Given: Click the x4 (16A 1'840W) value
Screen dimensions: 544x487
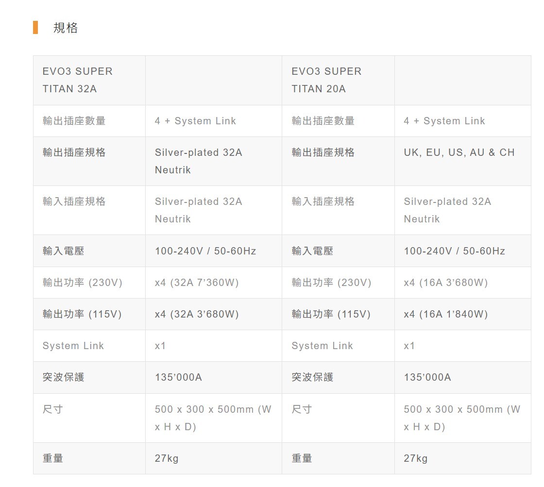Looking at the screenshot, I should coord(446,314).
